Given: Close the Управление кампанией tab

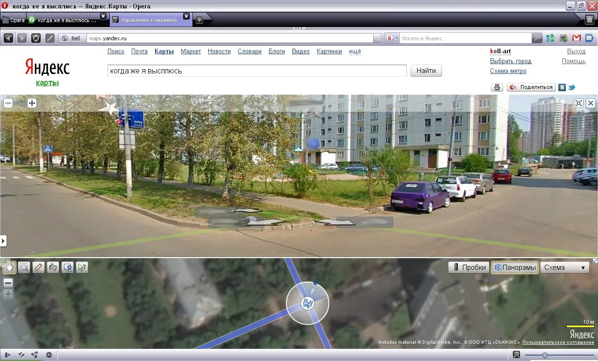Looking at the screenshot, I should pos(186,16).
